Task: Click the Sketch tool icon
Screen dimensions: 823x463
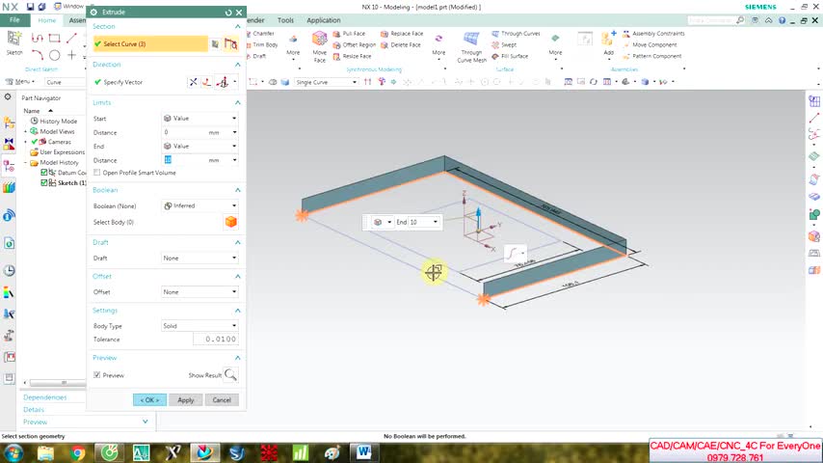Action: click(14, 42)
